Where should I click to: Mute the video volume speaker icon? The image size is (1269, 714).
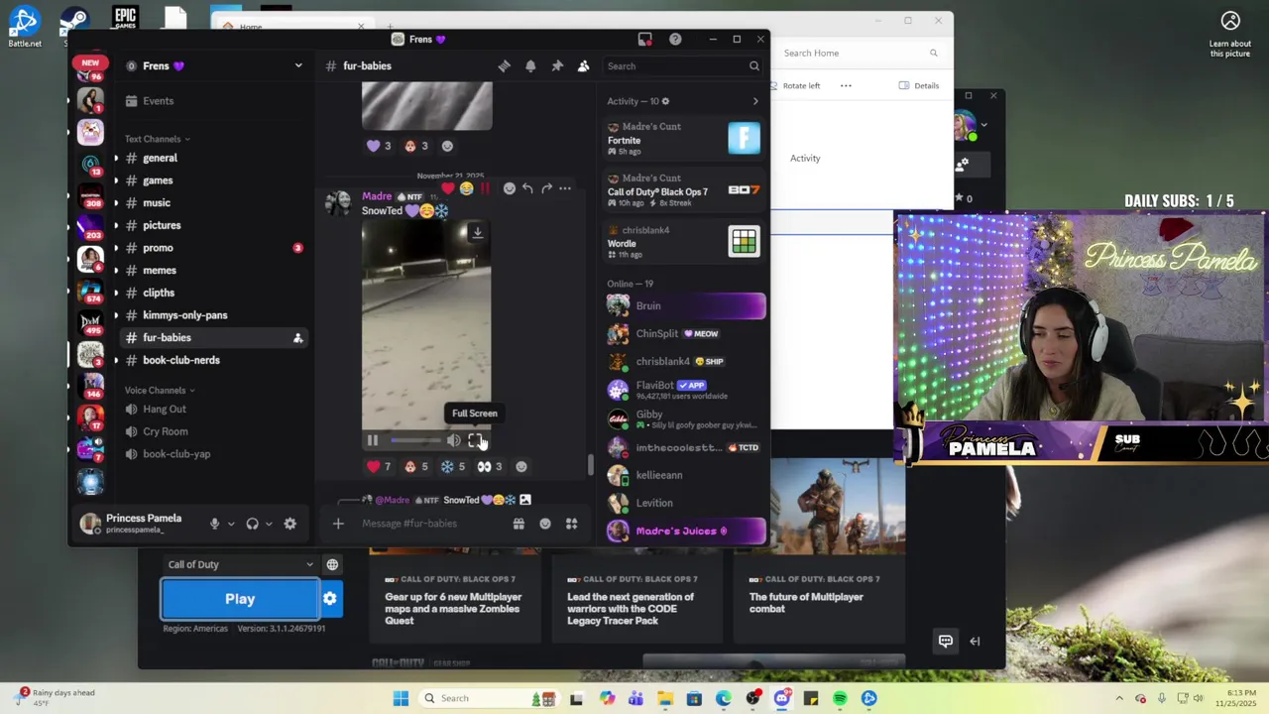(x=453, y=440)
